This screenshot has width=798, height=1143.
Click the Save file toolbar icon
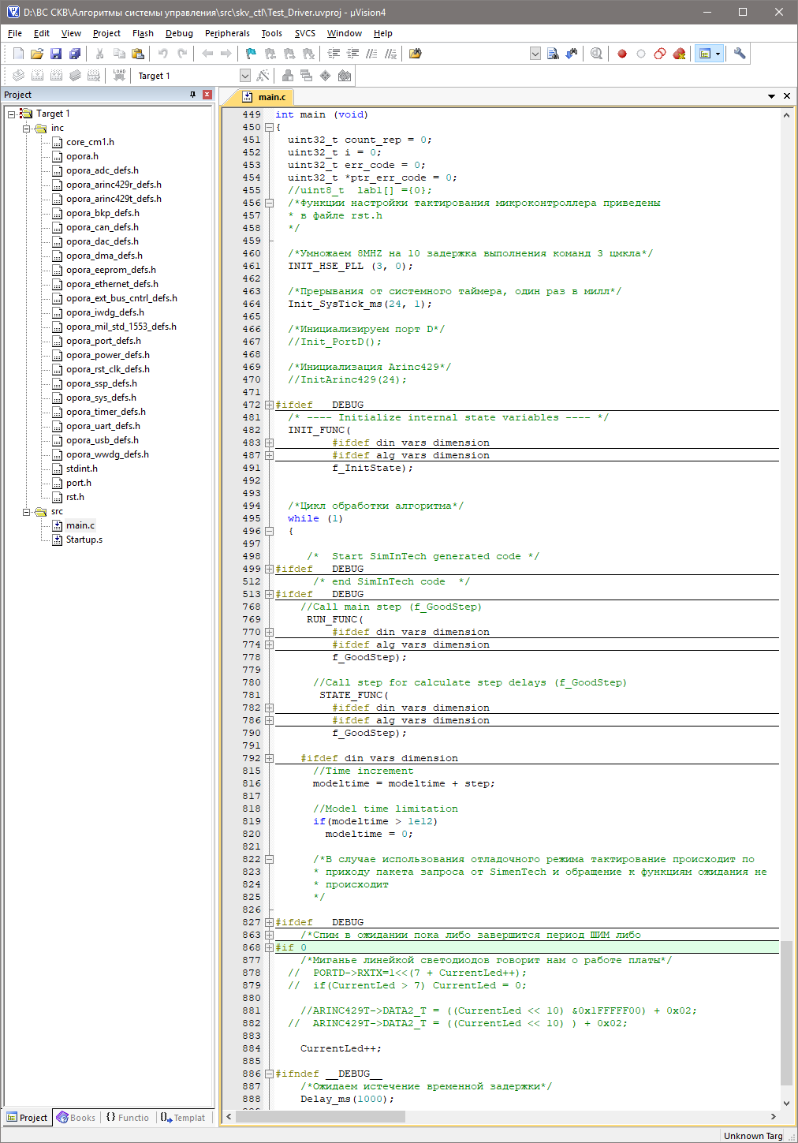[56, 54]
